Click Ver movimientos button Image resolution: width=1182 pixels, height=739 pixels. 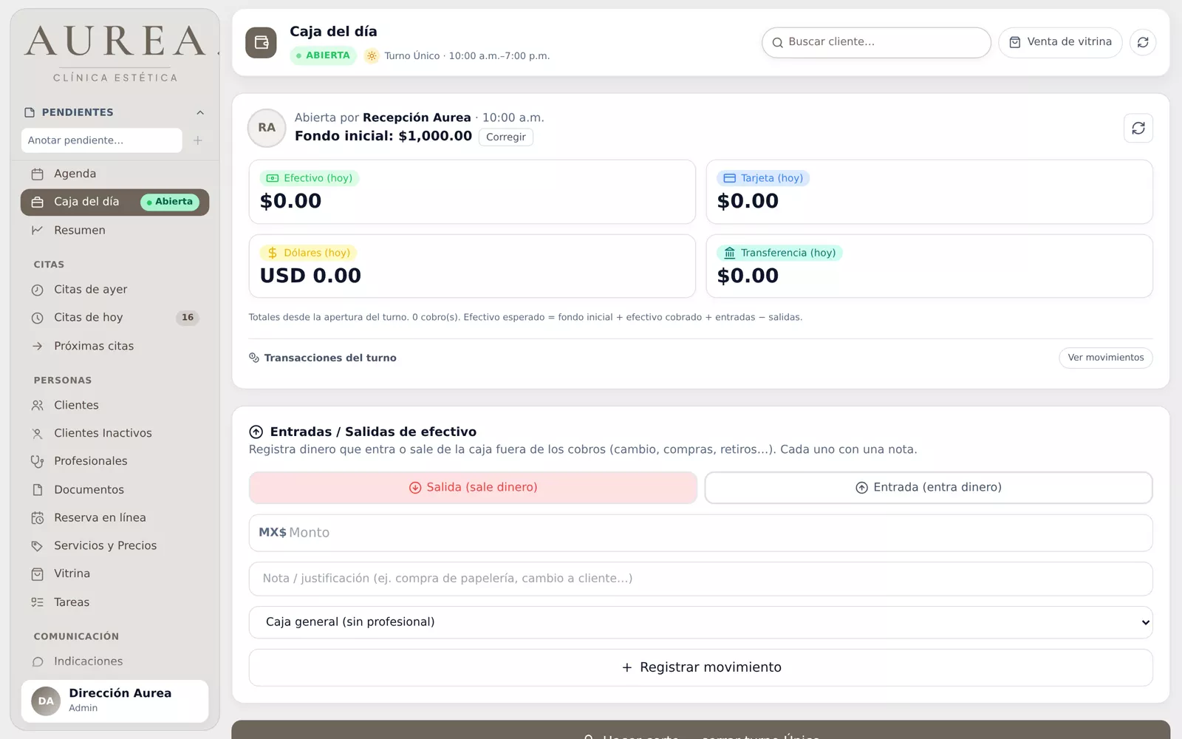(1106, 358)
